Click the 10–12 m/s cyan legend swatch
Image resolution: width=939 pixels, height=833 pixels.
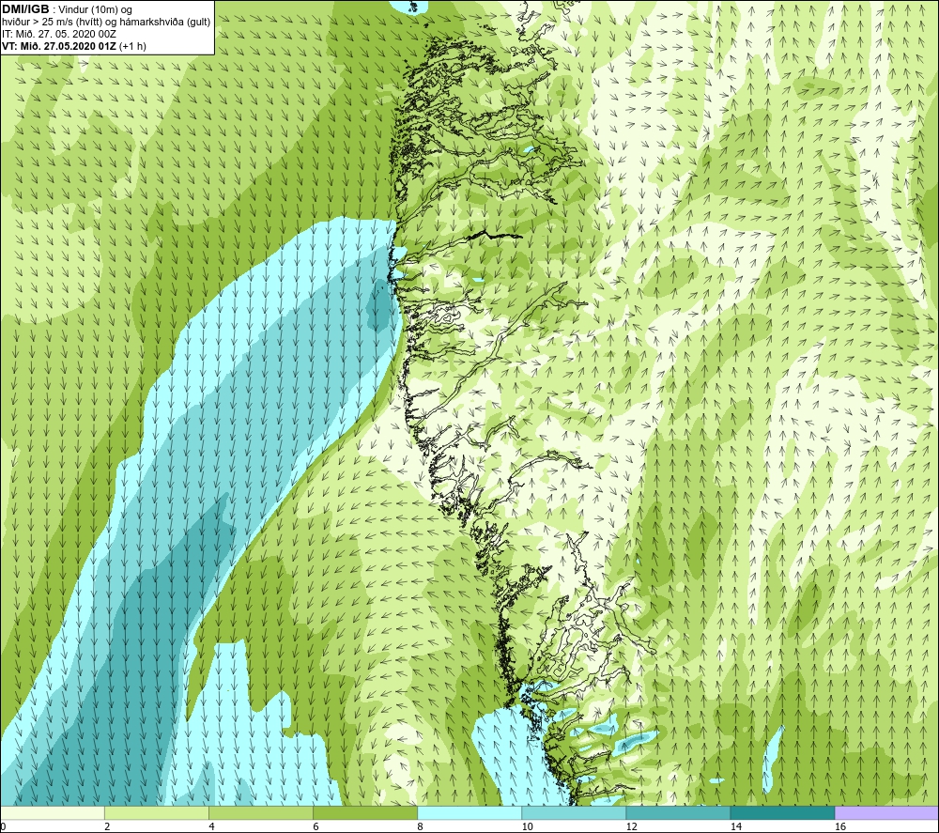(x=573, y=812)
